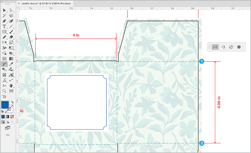Enable Draw Normal mode
This screenshot has width=251, height=153.
coord(3,122)
